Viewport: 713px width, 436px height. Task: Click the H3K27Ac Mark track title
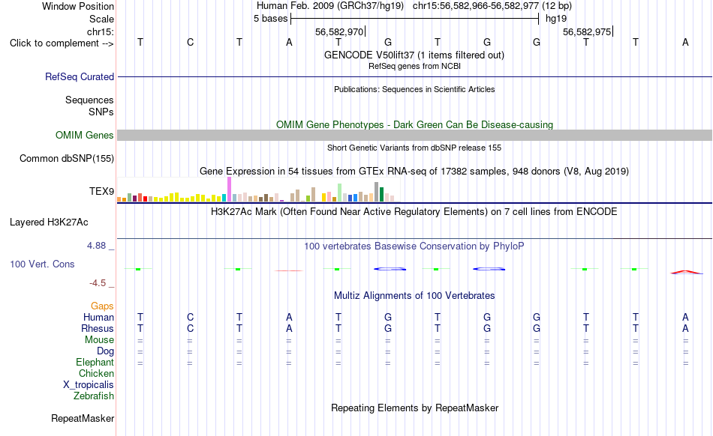414,212
